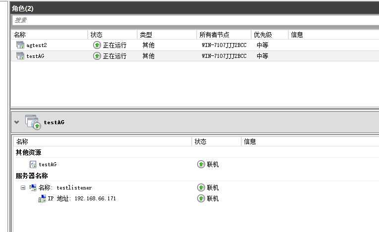This screenshot has height=232, width=379.
Task: Click the running status icon for testAG role
Action: pos(97,56)
